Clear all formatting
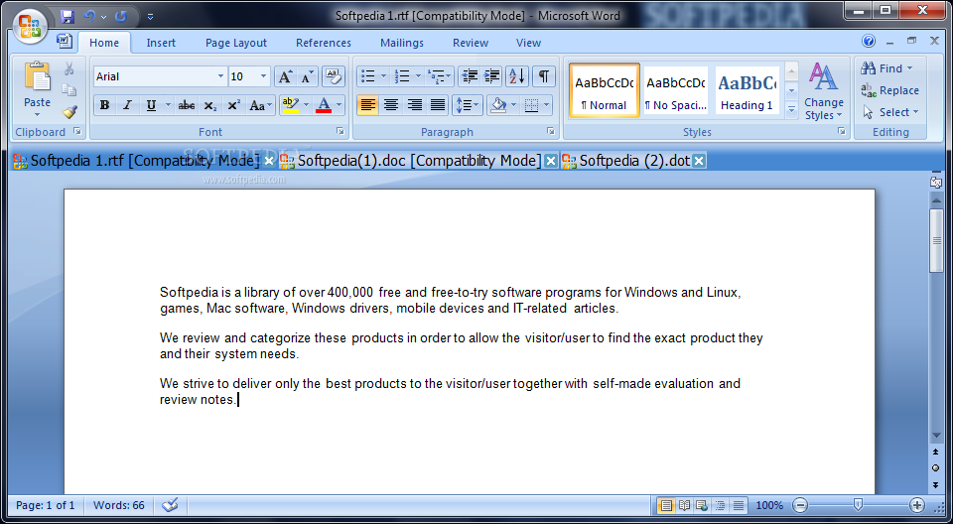 334,76
